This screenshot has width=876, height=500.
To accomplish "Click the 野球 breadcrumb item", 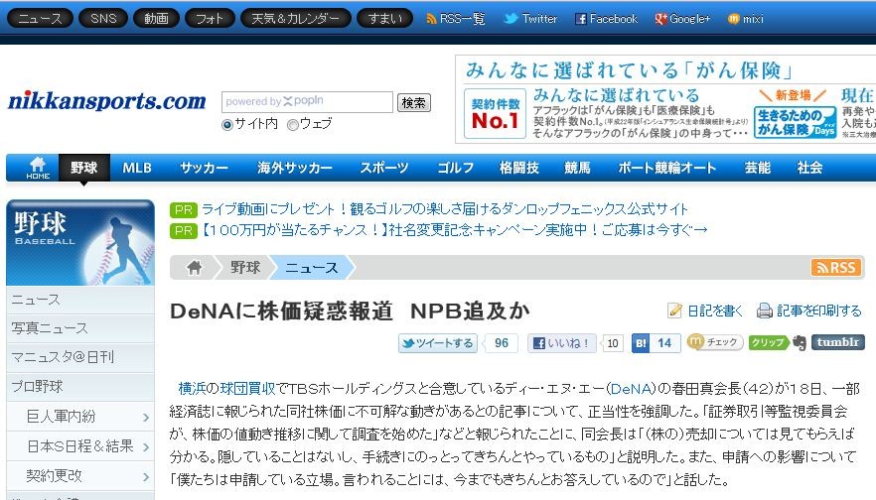I will tap(245, 268).
